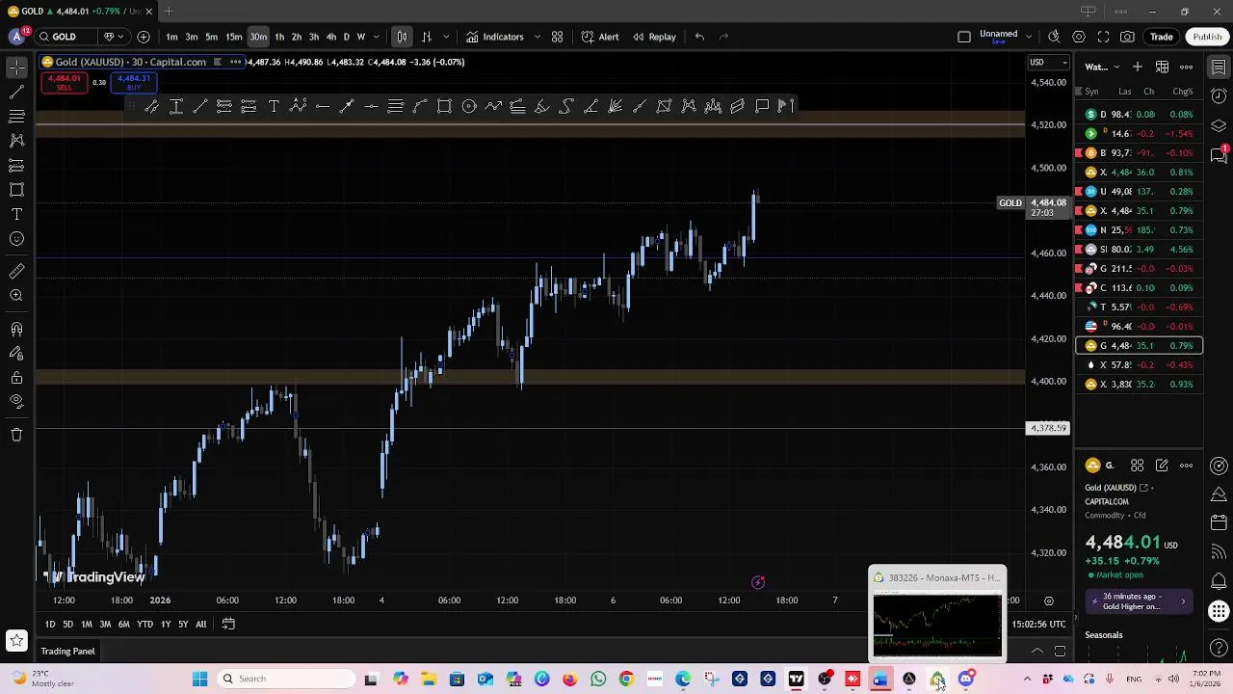The width and height of the screenshot is (1233, 694).
Task: Click the undo arrow
Action: (x=699, y=37)
